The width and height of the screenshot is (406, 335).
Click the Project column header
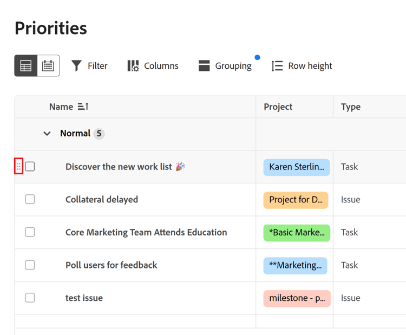pyautogui.click(x=278, y=107)
